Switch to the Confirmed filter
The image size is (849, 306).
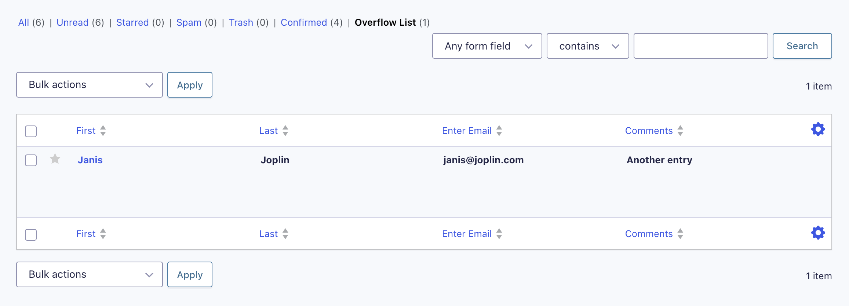[304, 22]
